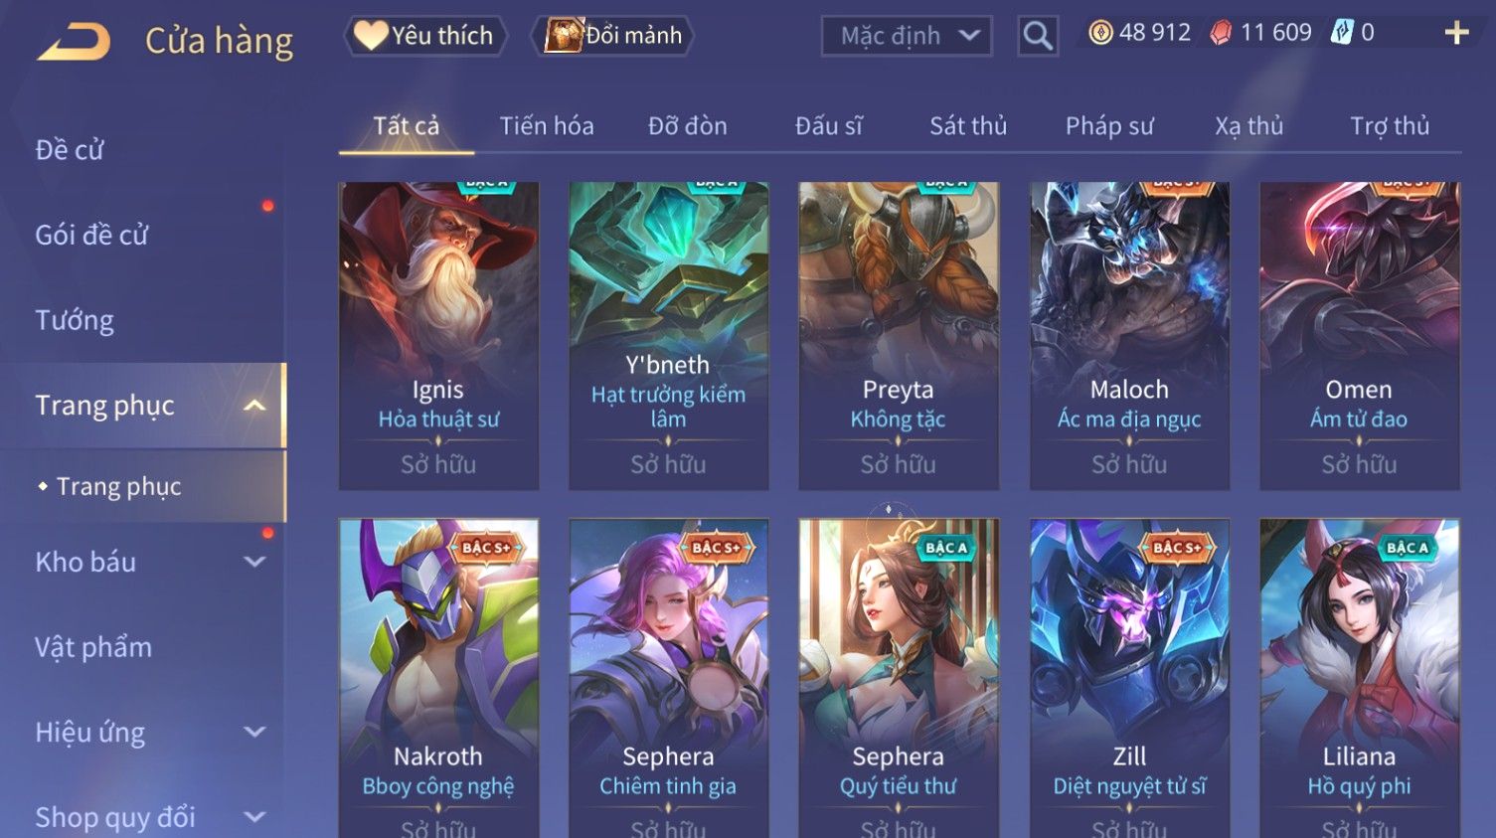
Task: Select the Pháp sư tab
Action: click(x=1109, y=126)
